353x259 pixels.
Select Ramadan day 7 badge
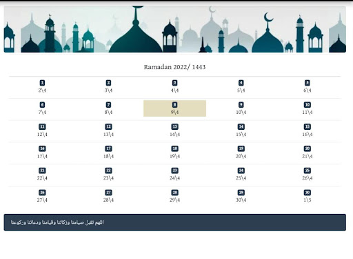tap(108, 105)
